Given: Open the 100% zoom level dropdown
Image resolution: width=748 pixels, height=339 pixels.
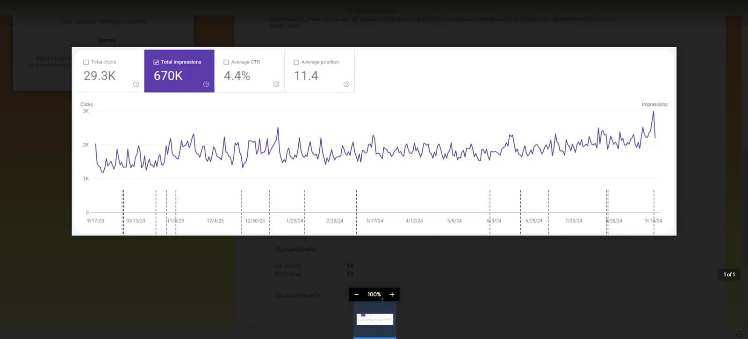Looking at the screenshot, I should click(374, 295).
